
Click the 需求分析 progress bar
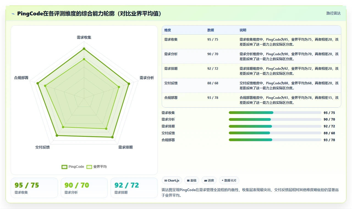tap(275, 119)
